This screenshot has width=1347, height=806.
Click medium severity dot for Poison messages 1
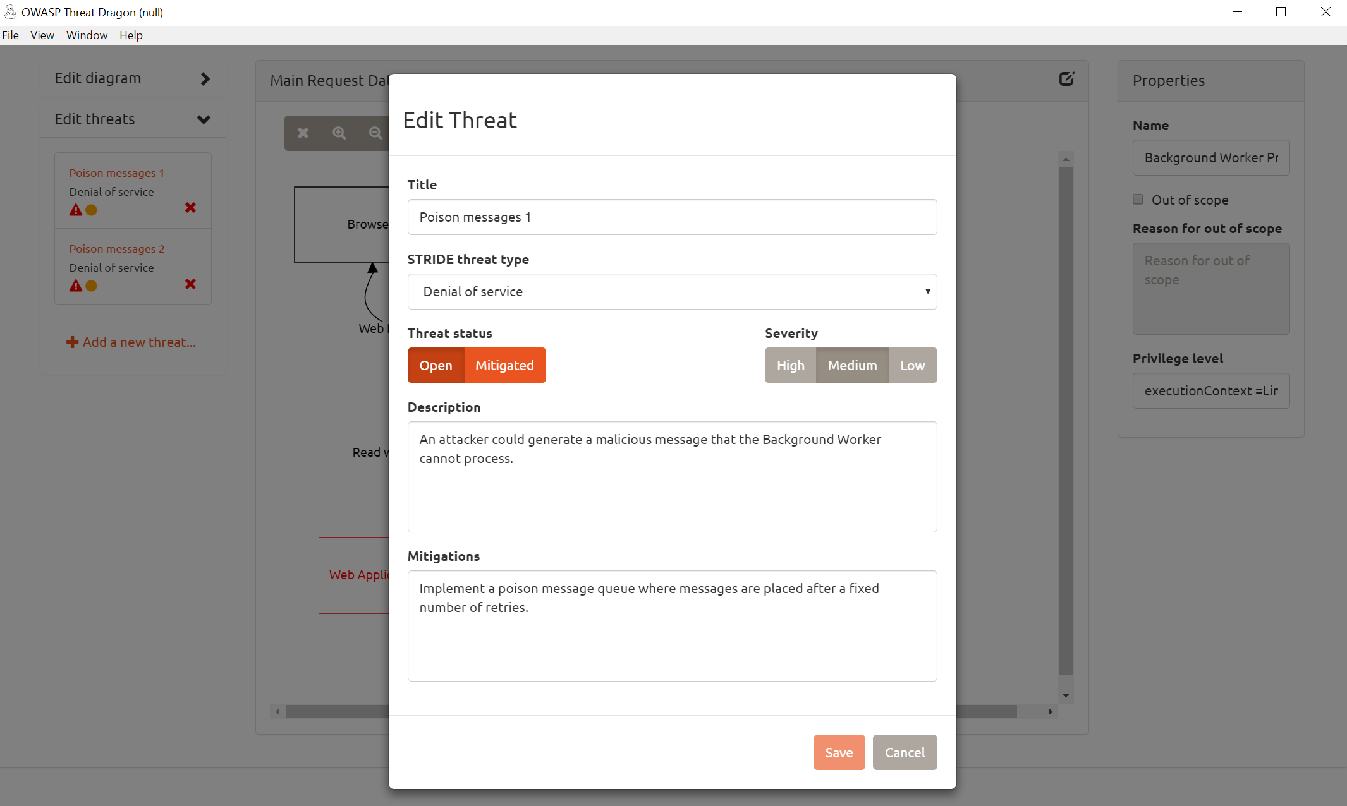91,210
